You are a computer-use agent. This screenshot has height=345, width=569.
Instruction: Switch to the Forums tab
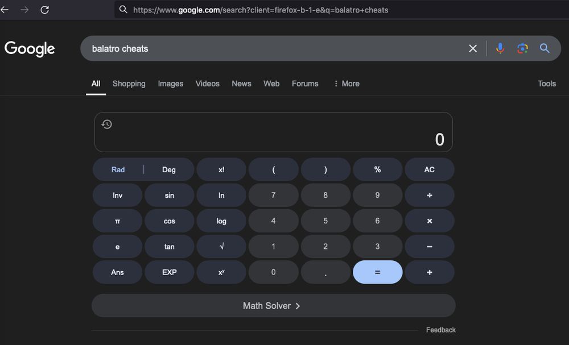[305, 84]
